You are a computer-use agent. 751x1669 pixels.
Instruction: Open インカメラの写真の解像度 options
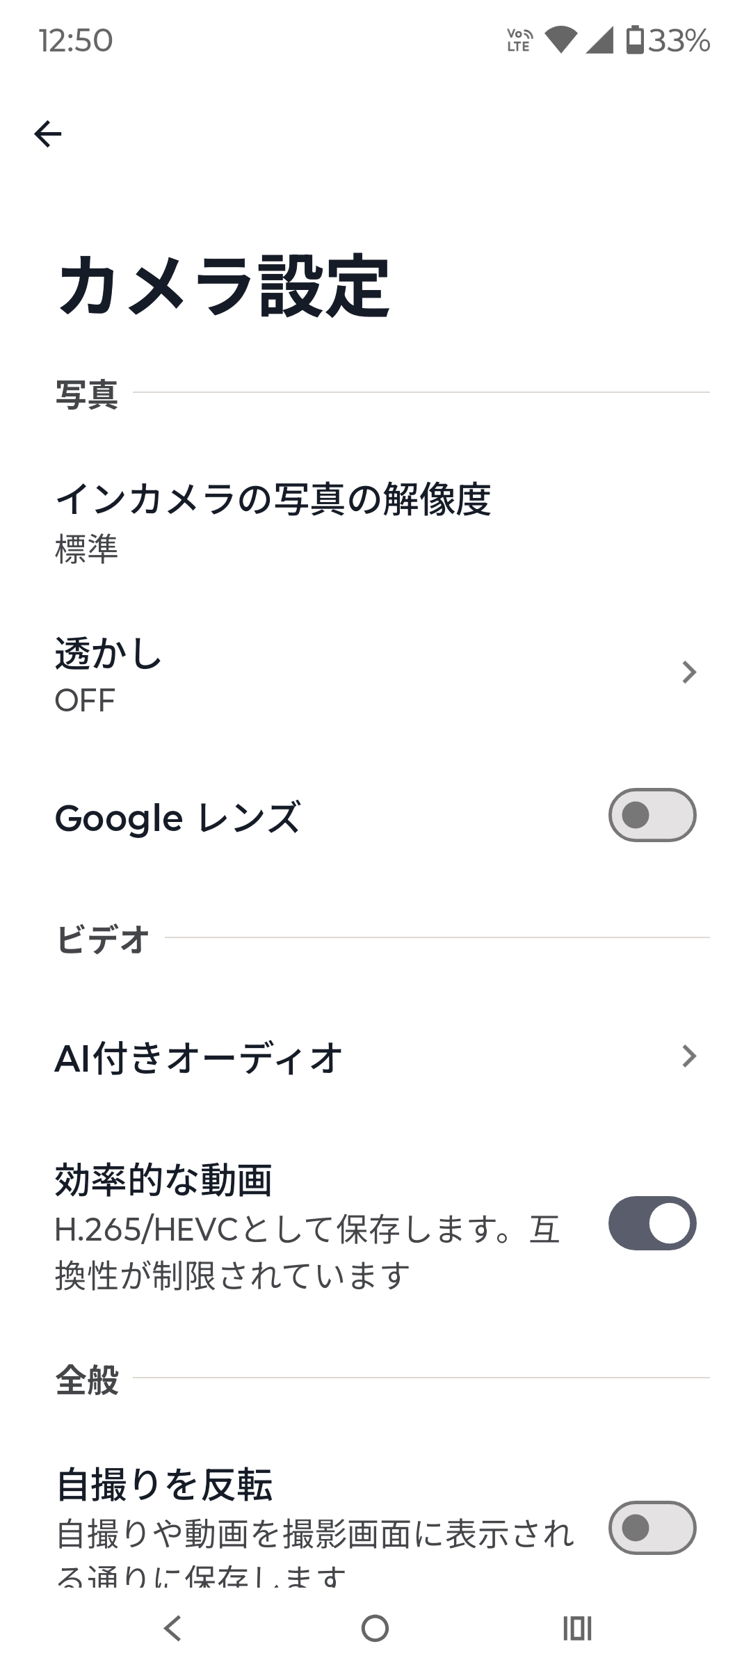[273, 520]
